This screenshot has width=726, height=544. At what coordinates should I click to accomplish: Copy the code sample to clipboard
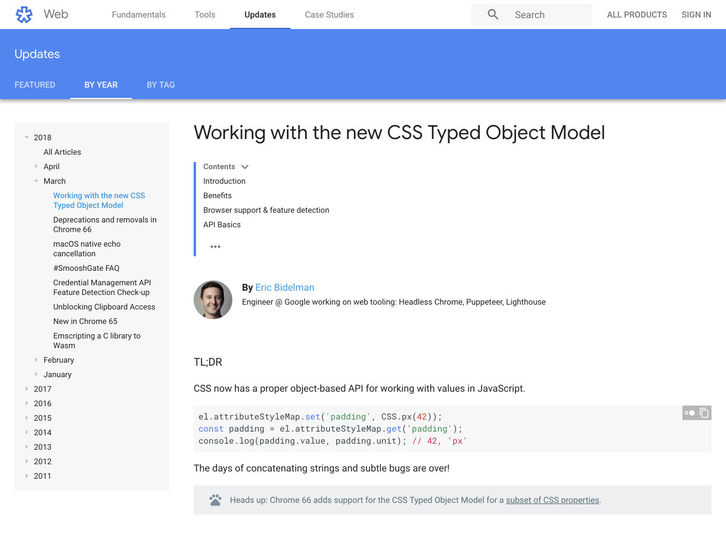[704, 413]
